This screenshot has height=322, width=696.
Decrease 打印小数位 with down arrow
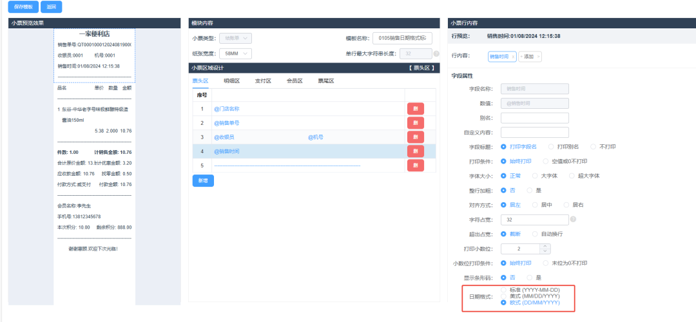tap(545, 251)
